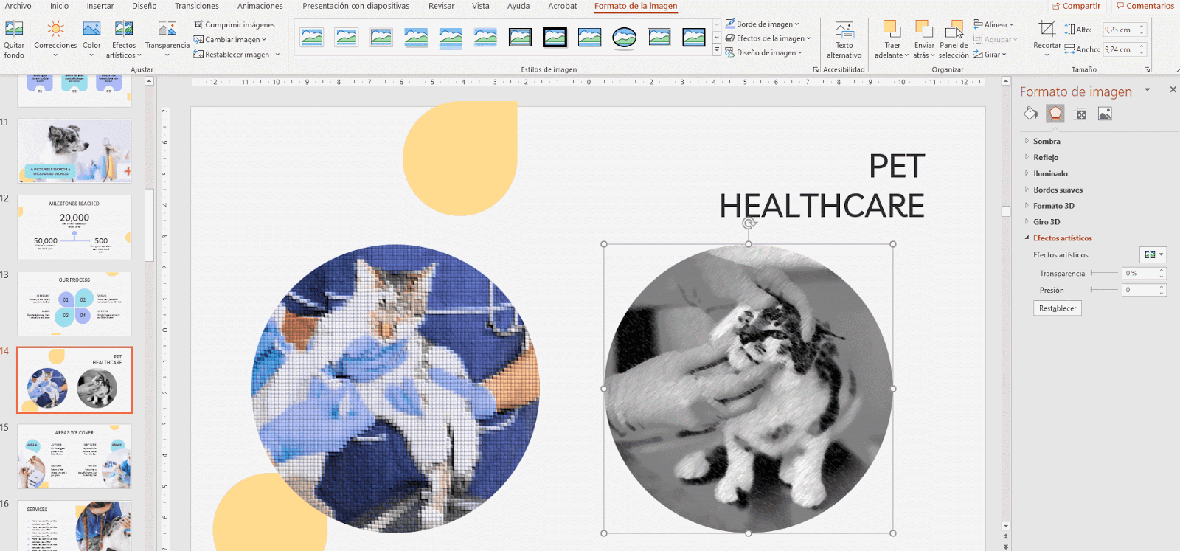Viewport: 1180px width, 551px height.
Task: Open Efectos de la imagen menu
Action: (x=768, y=38)
